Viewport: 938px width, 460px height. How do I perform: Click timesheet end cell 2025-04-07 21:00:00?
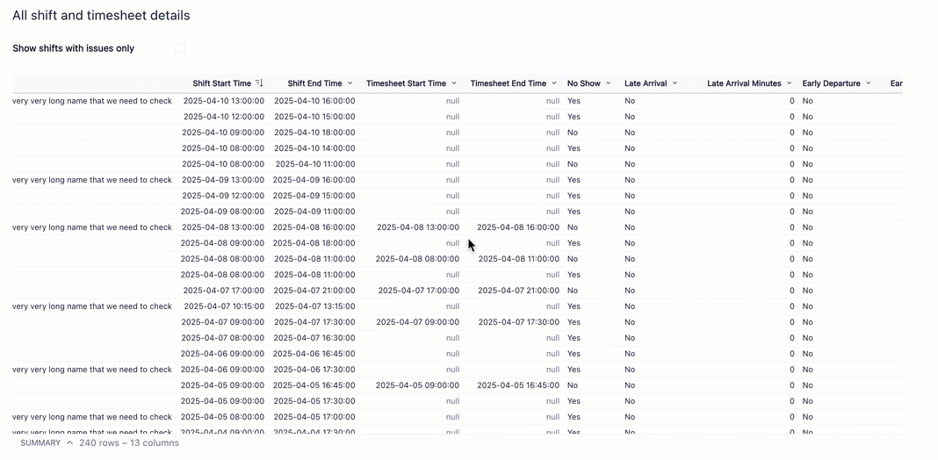coord(519,291)
